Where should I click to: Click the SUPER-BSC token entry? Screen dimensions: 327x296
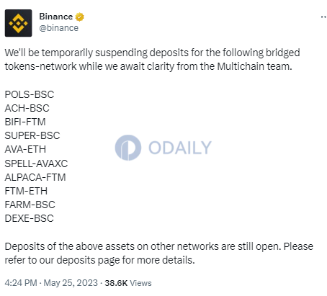point(32,135)
